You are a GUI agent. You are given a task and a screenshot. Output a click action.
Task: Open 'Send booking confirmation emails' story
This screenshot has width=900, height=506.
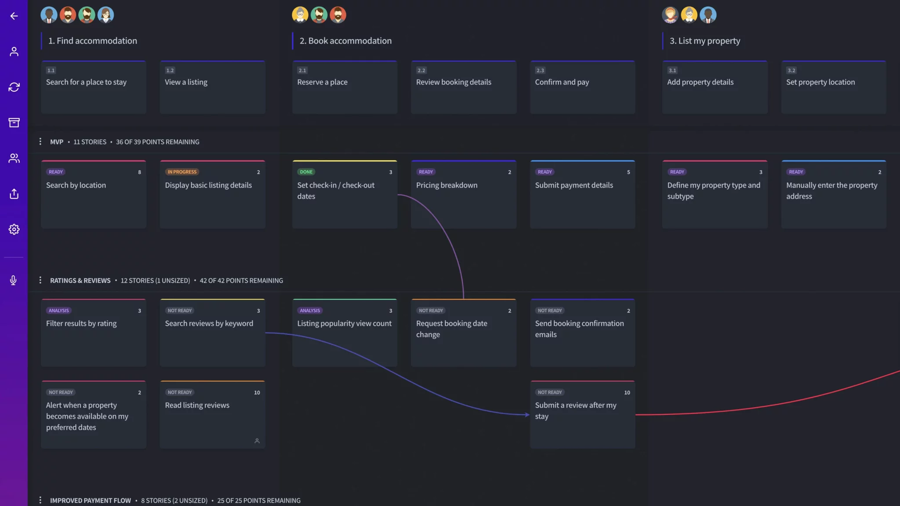583,333
